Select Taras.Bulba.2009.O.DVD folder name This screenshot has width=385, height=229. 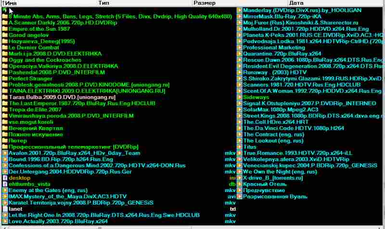tap(62, 97)
